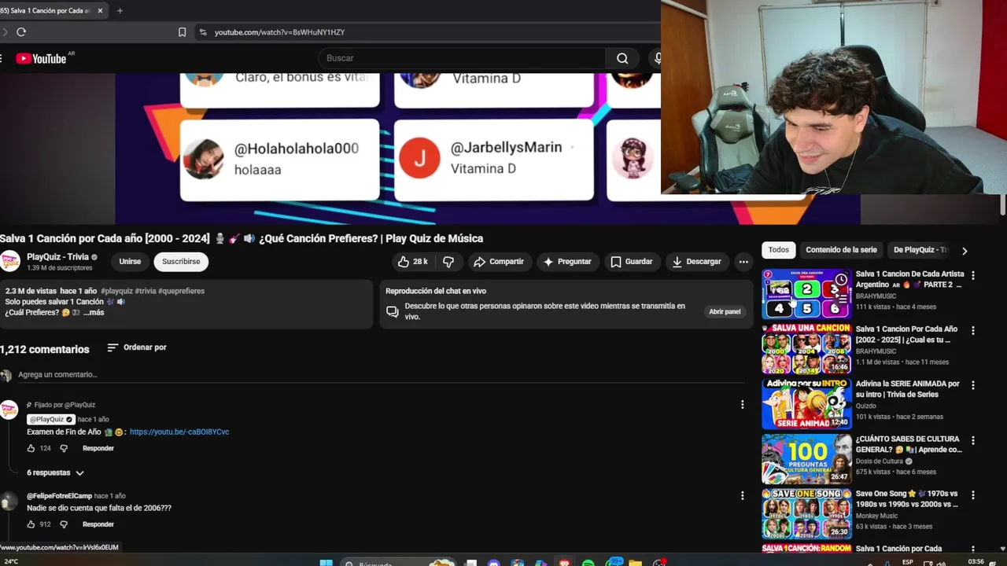
Task: Bookmark this page via bookmark icon
Action: [182, 32]
